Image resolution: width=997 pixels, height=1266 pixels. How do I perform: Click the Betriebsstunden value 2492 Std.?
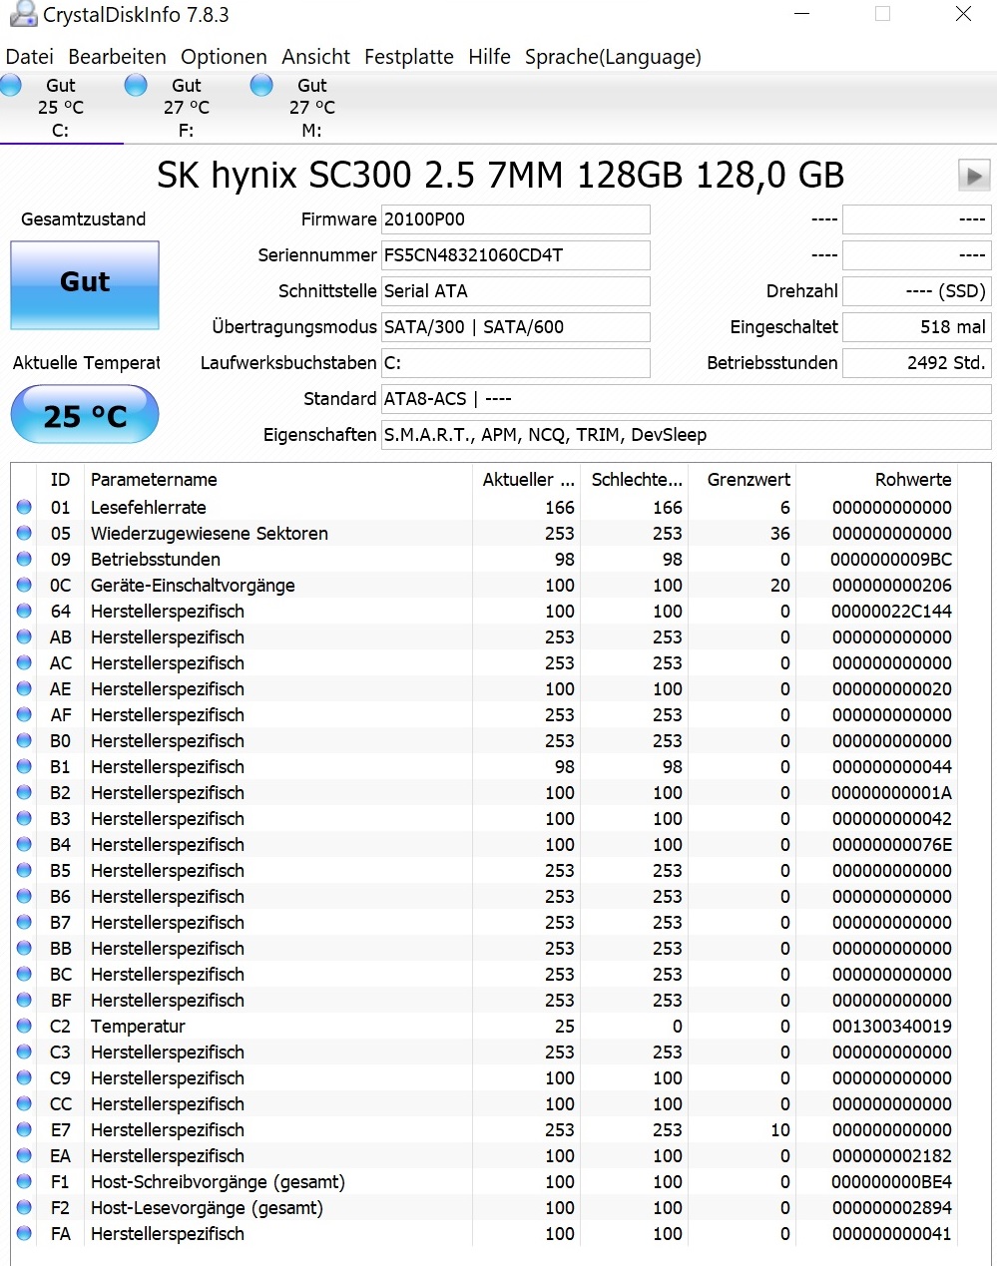pyautogui.click(x=917, y=363)
